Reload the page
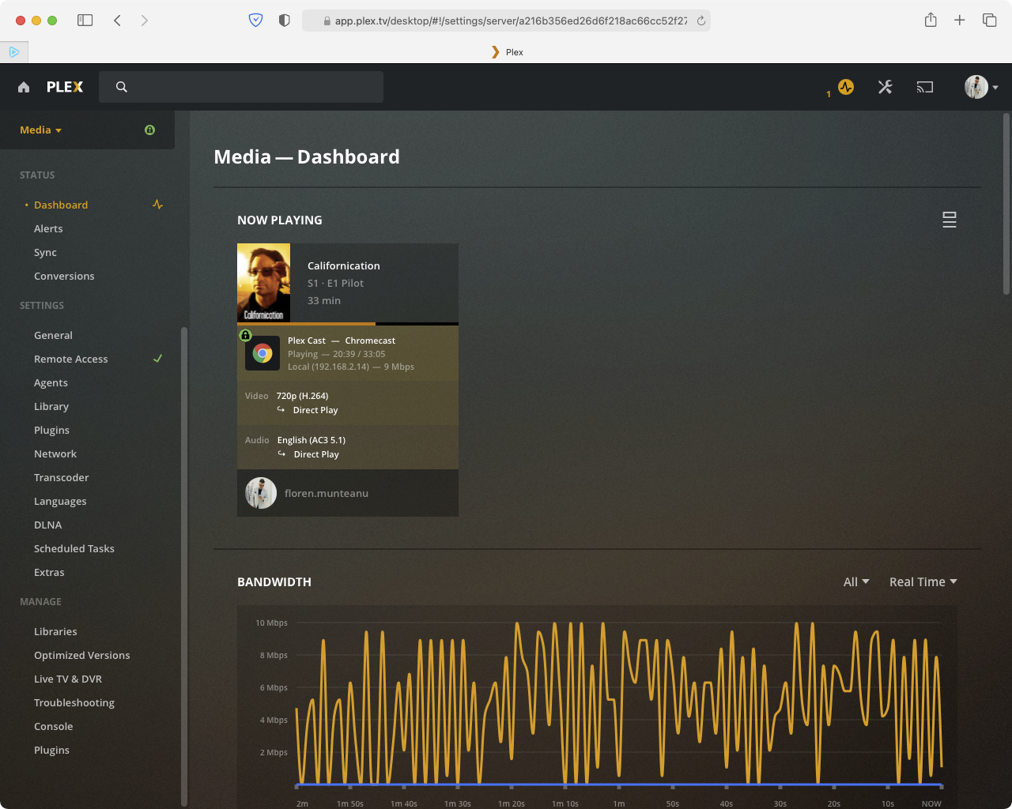 coord(700,21)
